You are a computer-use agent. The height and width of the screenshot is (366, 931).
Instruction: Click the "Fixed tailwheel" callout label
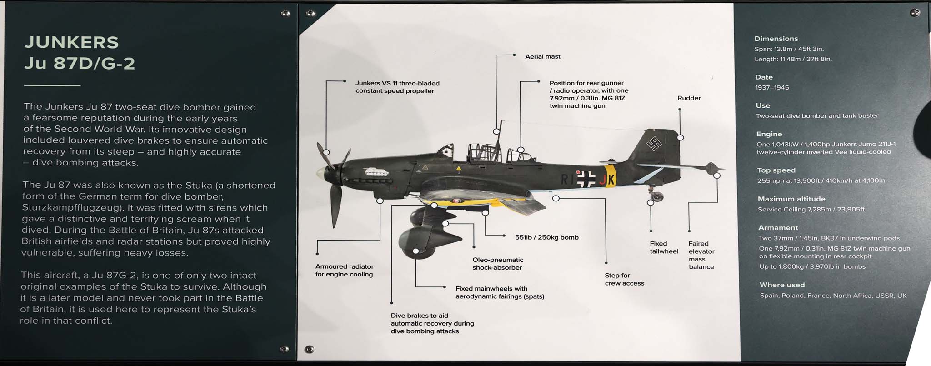(664, 247)
